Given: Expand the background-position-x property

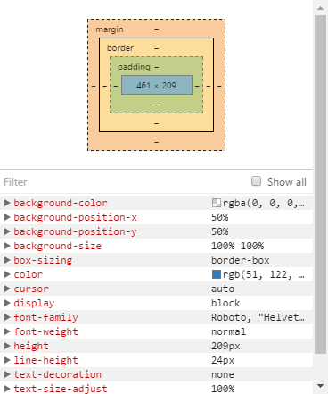Looking at the screenshot, I should 7,217.
